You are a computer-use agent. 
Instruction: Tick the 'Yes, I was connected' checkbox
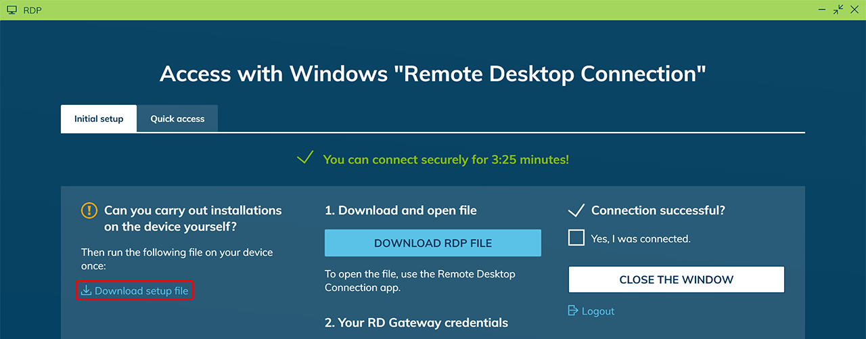coord(576,238)
